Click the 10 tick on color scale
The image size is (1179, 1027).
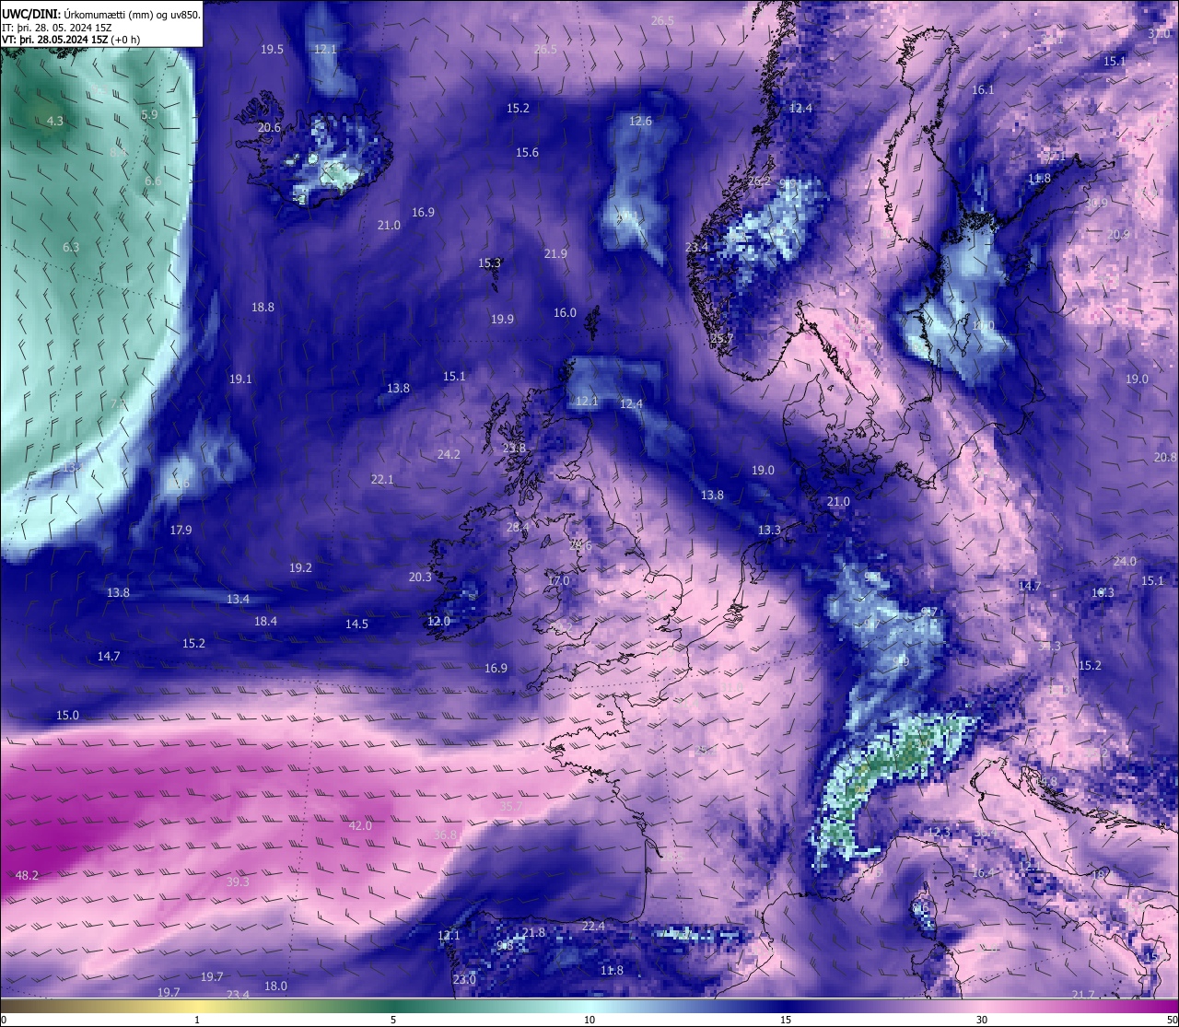589,1020
